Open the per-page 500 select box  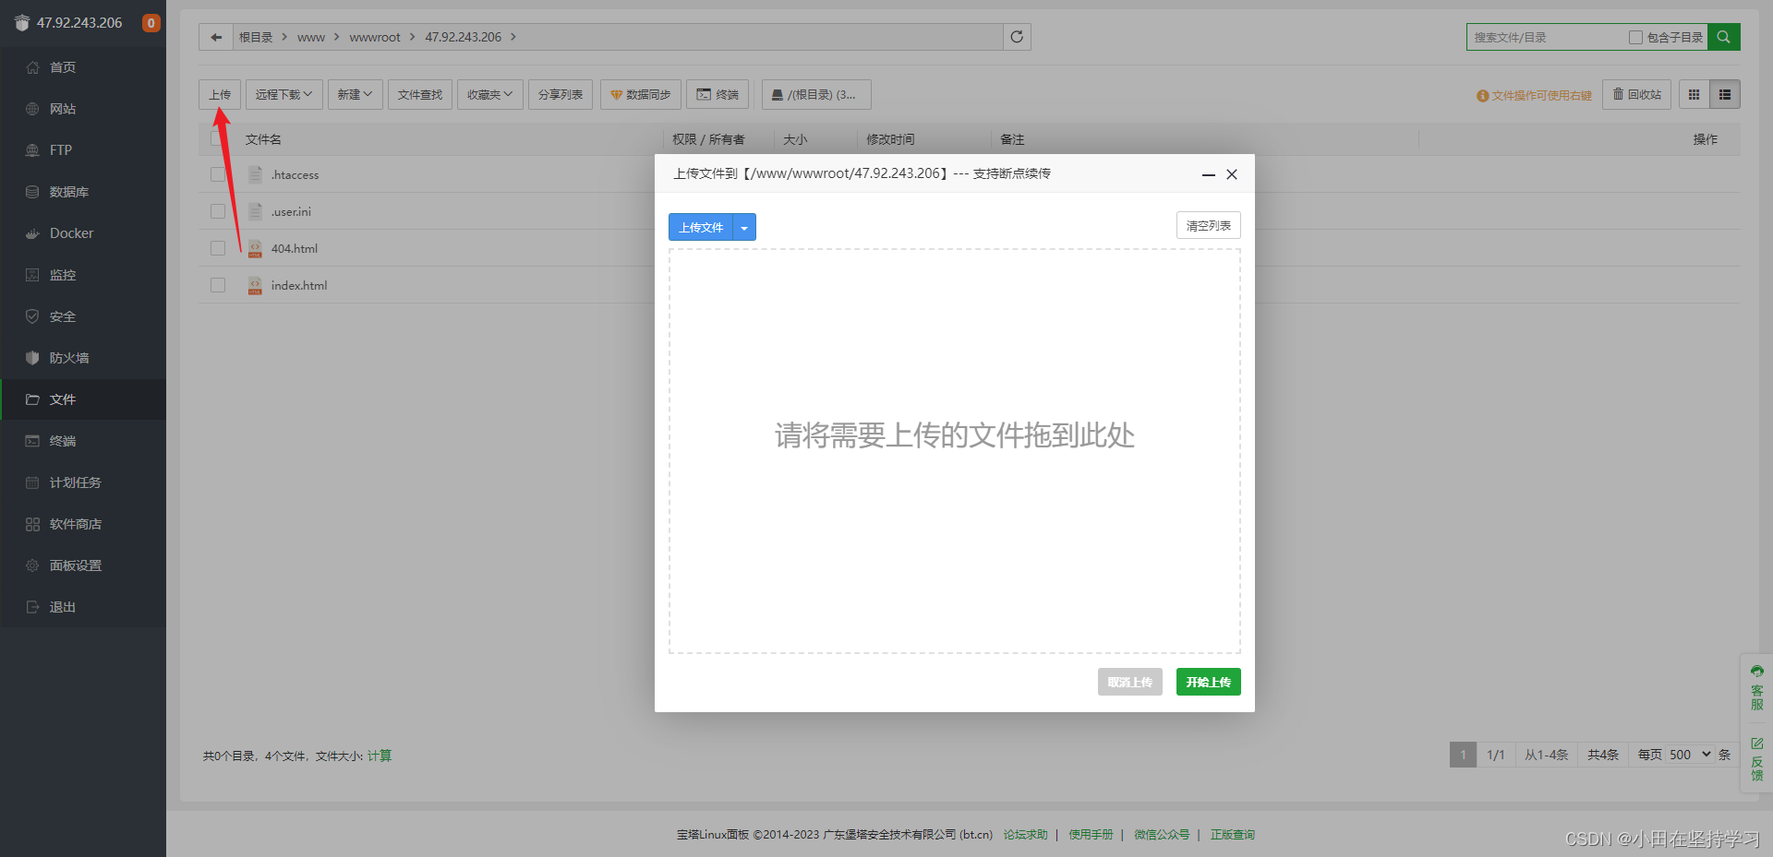coord(1691,755)
